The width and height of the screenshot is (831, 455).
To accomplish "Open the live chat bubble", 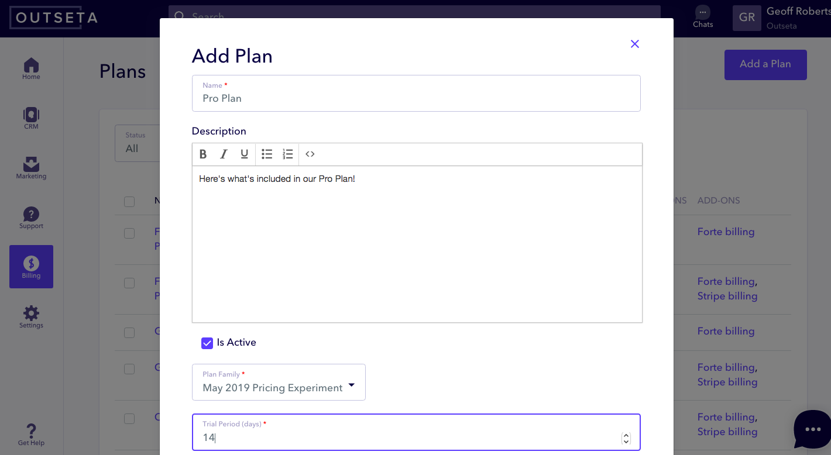I will [x=812, y=430].
